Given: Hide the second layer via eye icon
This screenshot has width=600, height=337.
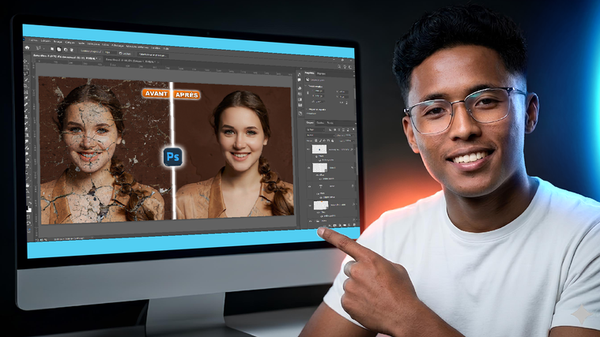Looking at the screenshot, I should click(x=309, y=168).
